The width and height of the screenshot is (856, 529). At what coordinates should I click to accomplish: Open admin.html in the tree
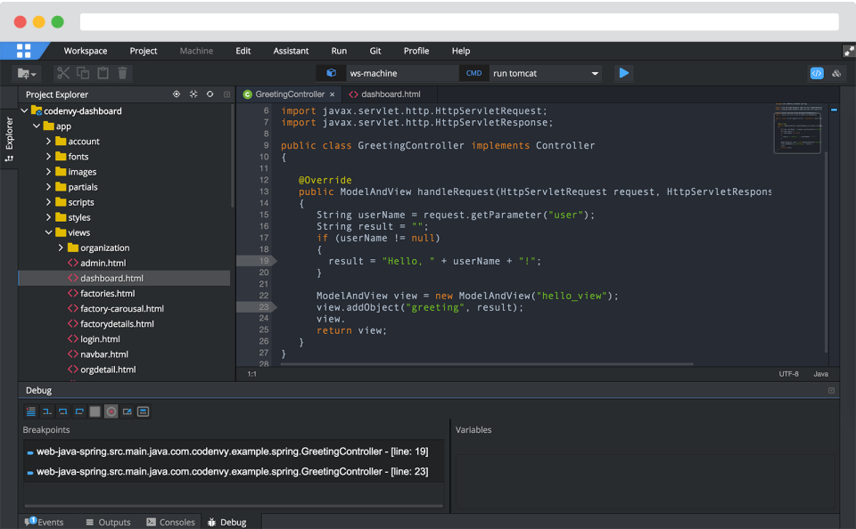(x=103, y=263)
